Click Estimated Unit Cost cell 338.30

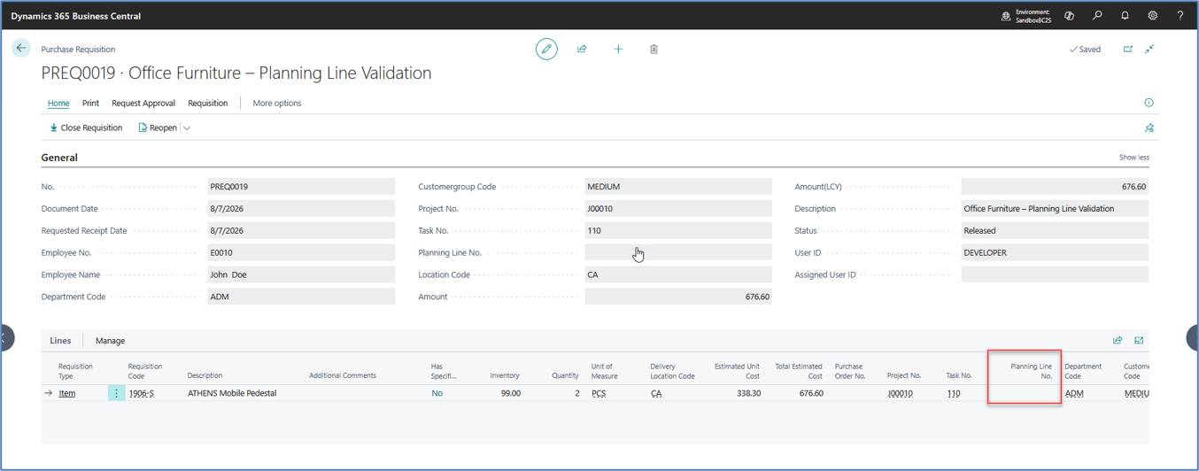pyautogui.click(x=748, y=393)
